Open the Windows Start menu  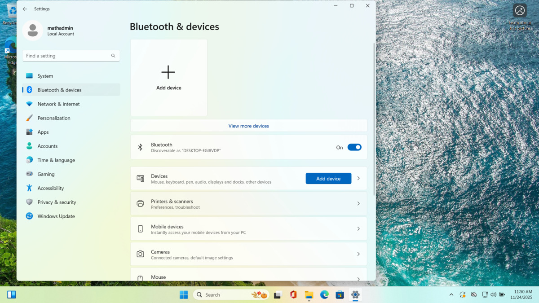pyautogui.click(x=184, y=295)
